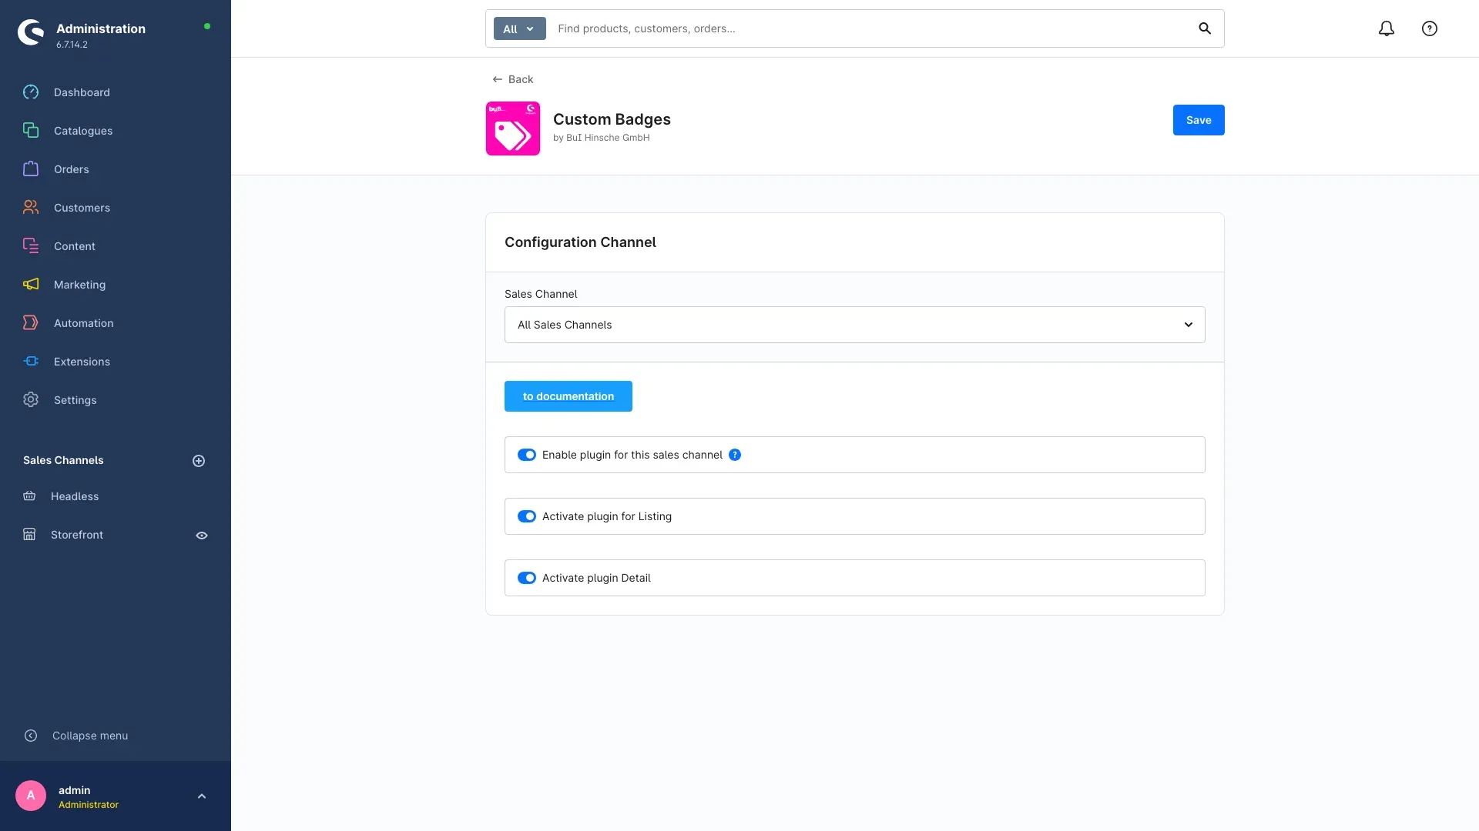Add a new sales channel plus icon
Image resolution: width=1479 pixels, height=831 pixels.
coord(199,461)
